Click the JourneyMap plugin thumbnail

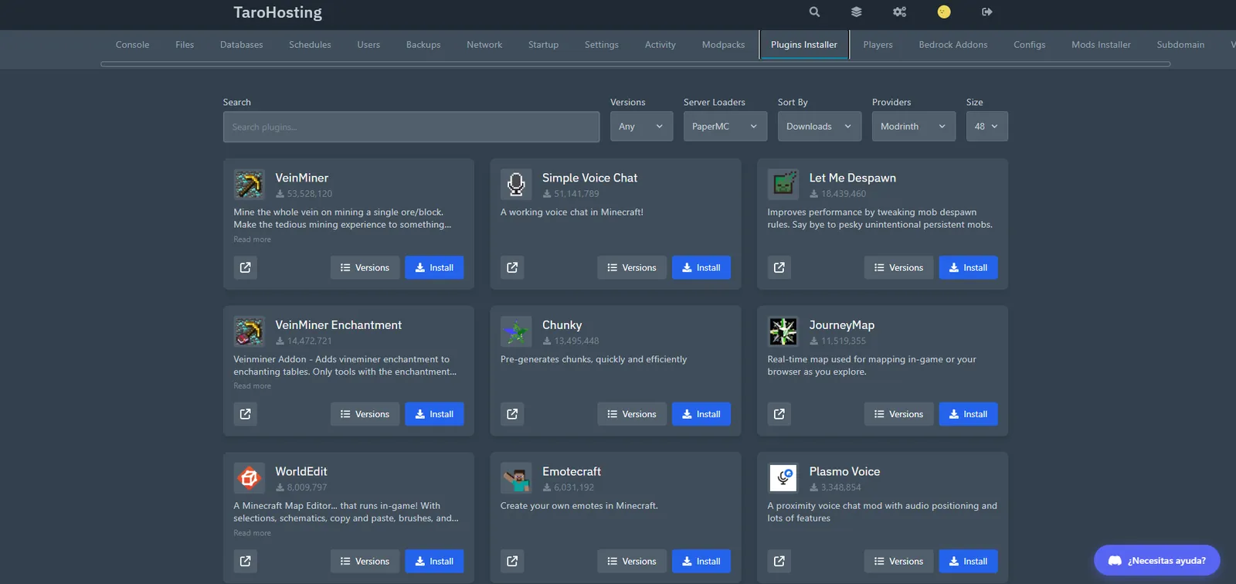click(783, 331)
